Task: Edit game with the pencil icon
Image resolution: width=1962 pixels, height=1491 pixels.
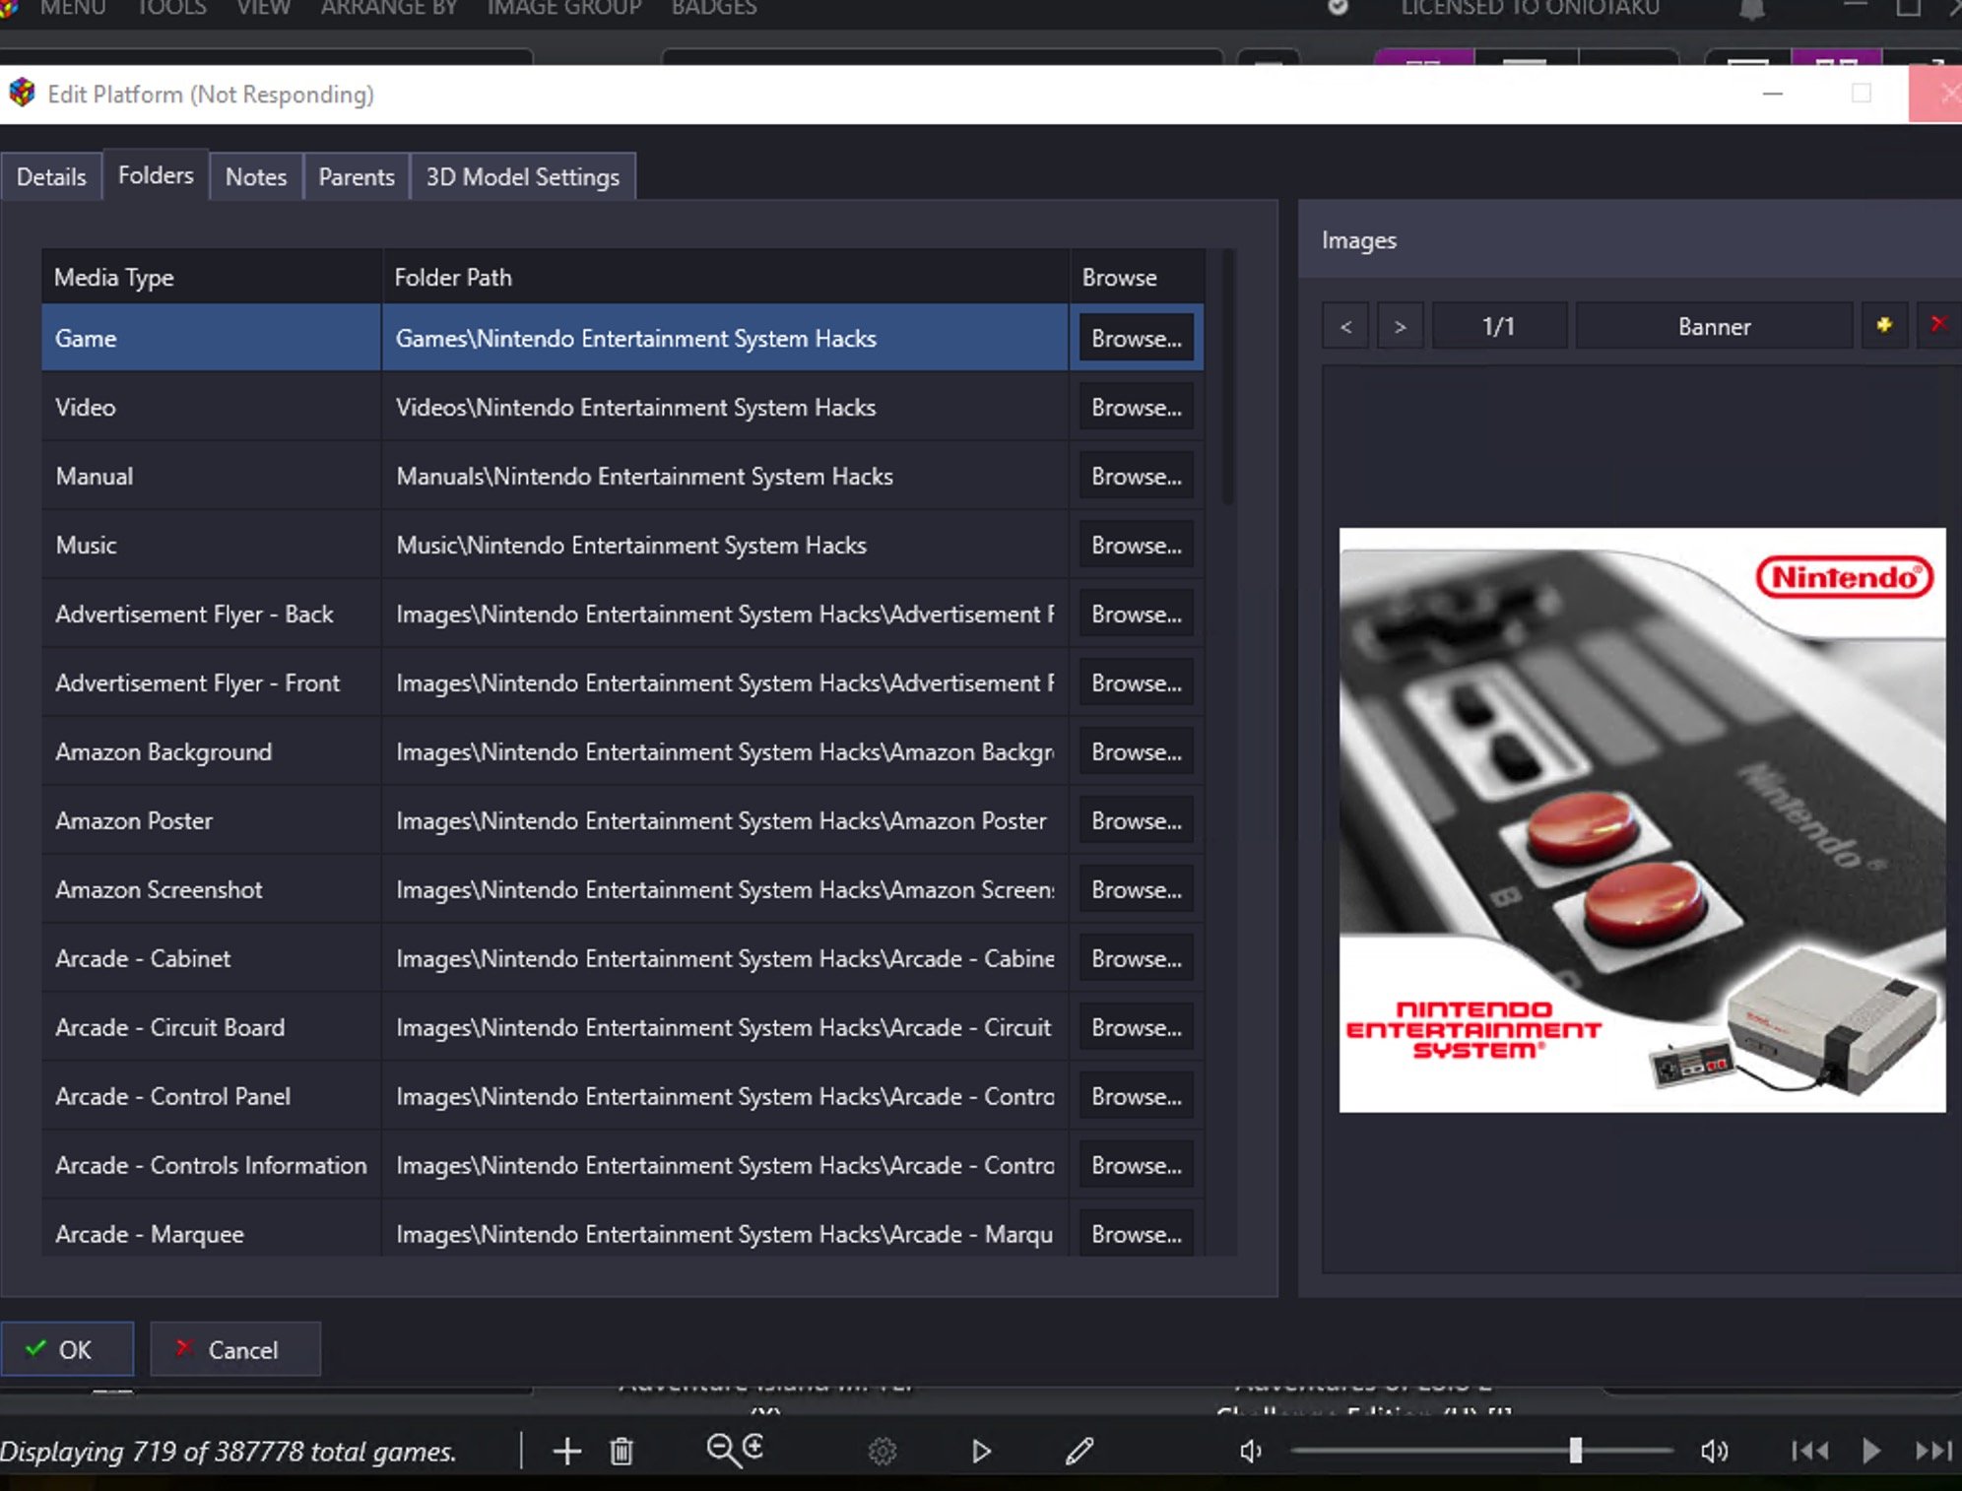Action: click(1079, 1451)
